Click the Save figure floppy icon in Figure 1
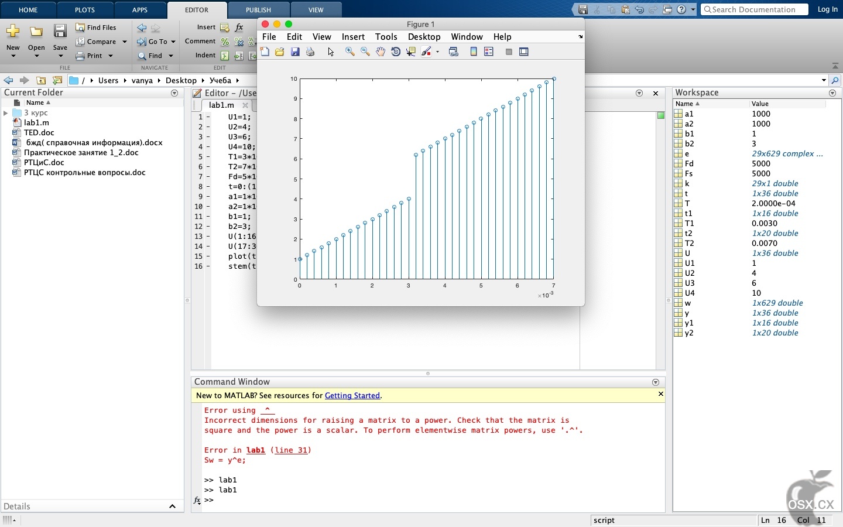The height and width of the screenshot is (527, 843). tap(295, 52)
